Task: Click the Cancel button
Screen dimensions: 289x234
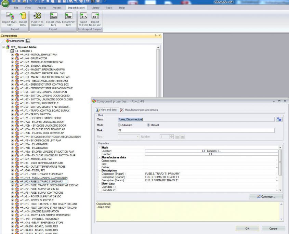Action: 273,229
